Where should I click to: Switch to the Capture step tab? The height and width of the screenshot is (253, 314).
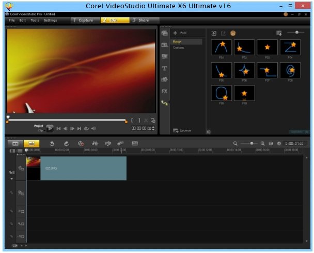pyautogui.click(x=85, y=20)
